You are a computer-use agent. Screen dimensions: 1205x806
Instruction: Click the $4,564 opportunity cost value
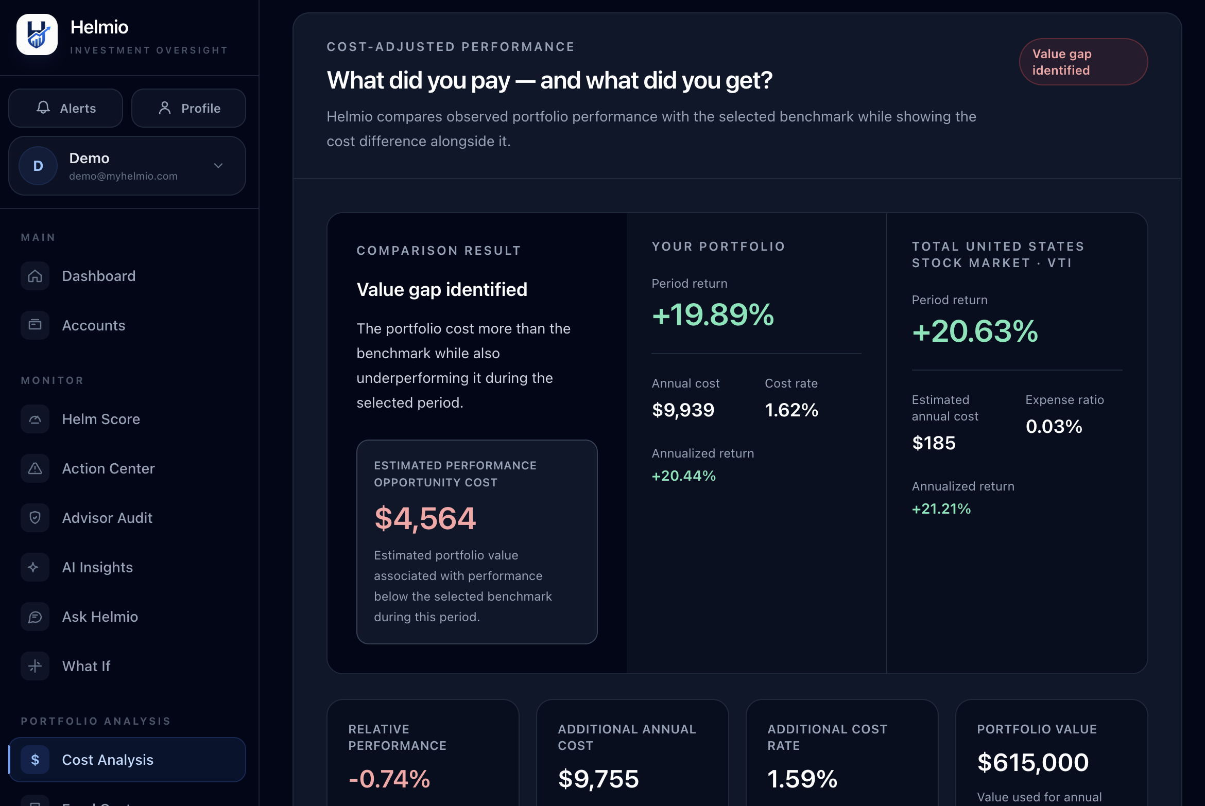pyautogui.click(x=425, y=518)
